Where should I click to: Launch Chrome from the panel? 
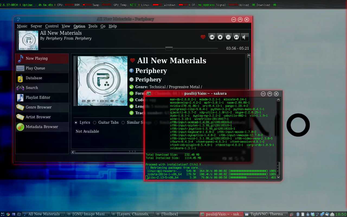coord(8,214)
